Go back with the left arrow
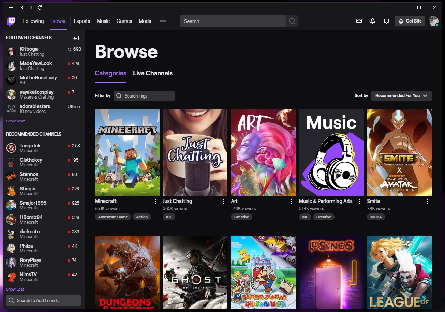 coord(22,8)
